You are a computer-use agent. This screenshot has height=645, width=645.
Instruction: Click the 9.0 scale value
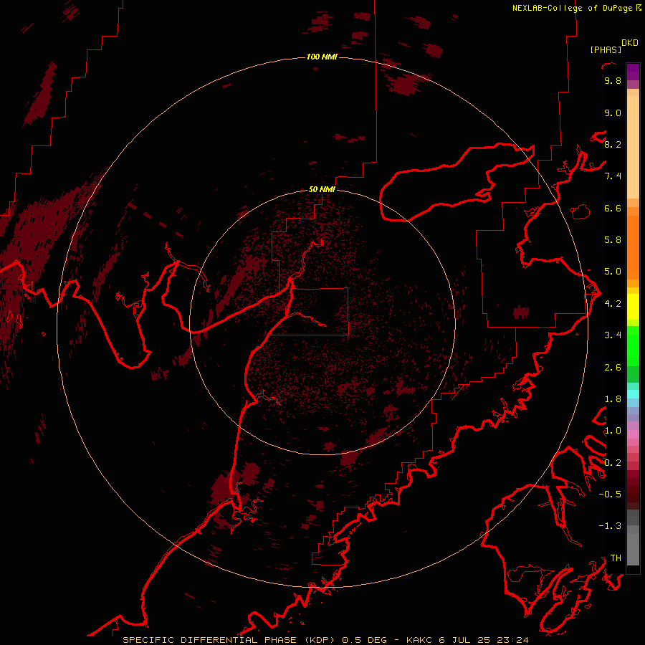[613, 113]
